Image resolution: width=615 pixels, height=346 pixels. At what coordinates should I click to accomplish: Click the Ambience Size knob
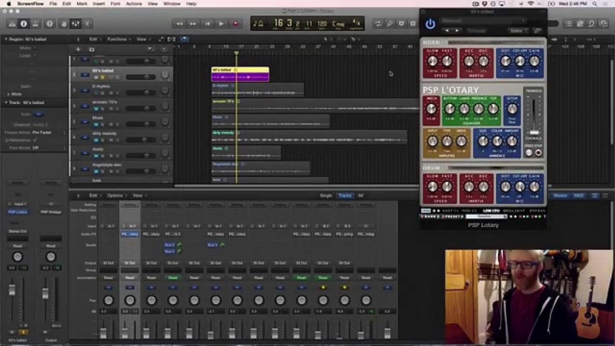(x=483, y=141)
